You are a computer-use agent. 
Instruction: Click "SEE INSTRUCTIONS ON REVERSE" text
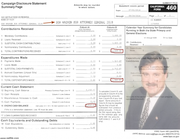coord(15,17)
